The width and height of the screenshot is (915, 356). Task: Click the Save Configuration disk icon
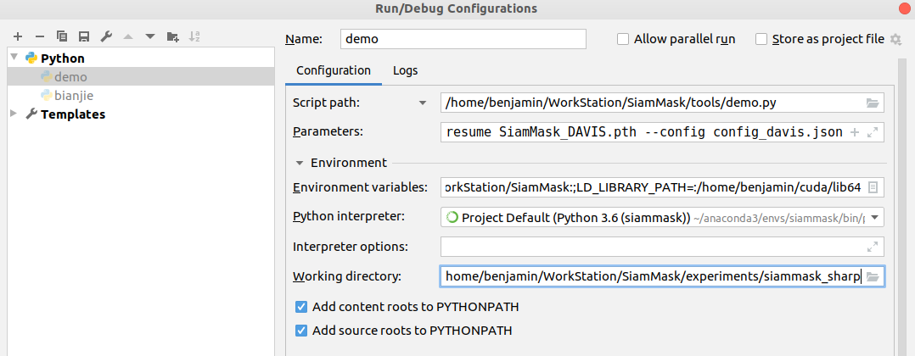pos(84,36)
